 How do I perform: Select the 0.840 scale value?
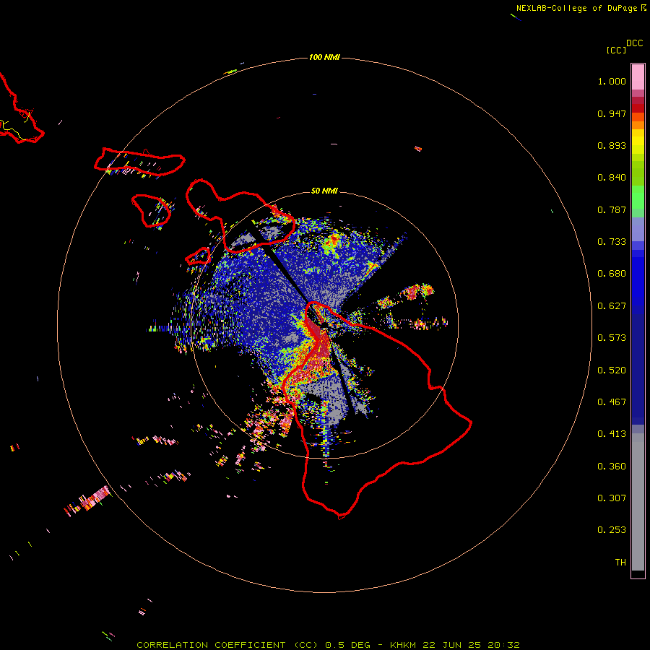tap(612, 178)
